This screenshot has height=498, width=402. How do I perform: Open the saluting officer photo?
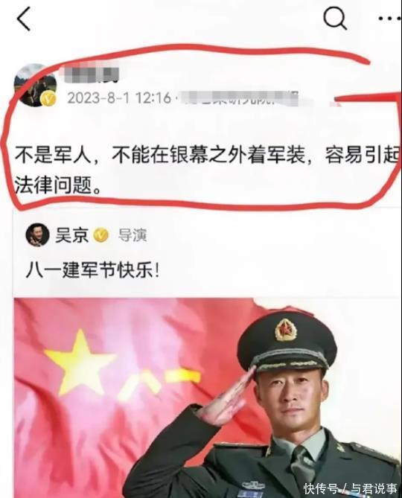point(206,398)
